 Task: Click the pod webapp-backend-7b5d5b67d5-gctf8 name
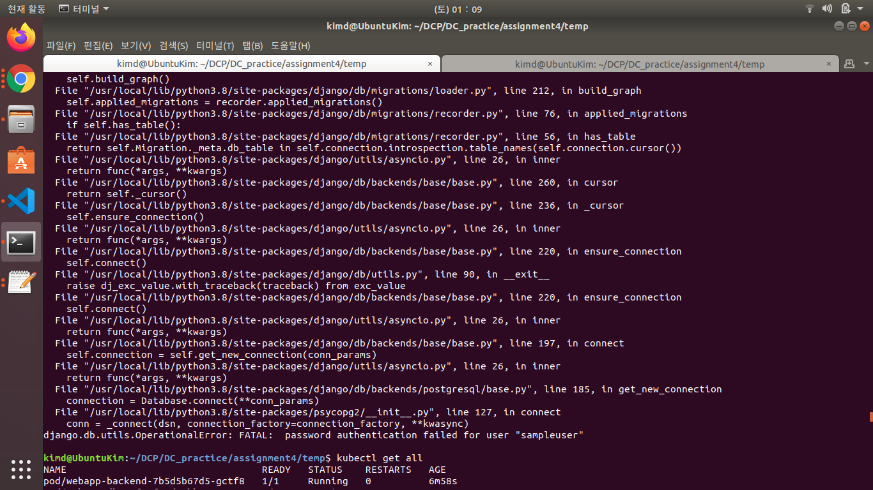(144, 481)
